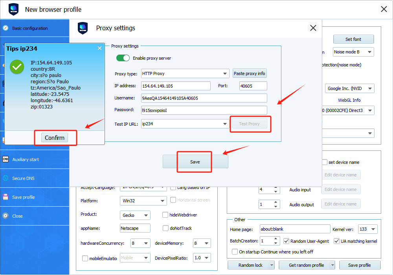The height and width of the screenshot is (275, 393).
Task: Close the Proxy settings dialog
Action: 313,28
